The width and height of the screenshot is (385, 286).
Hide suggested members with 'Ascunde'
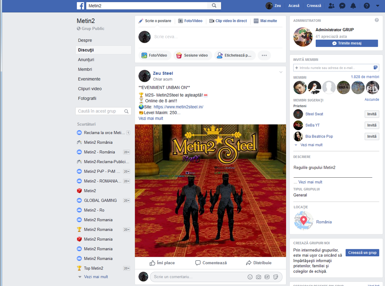[372, 99]
